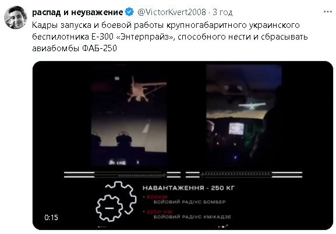The image size is (336, 234).
Task: Open the '3 год' timestamp permalink
Action: [x=222, y=12]
